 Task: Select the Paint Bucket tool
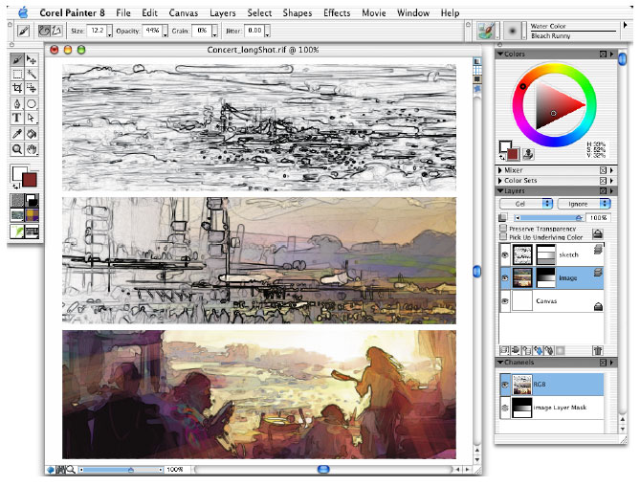click(32, 134)
